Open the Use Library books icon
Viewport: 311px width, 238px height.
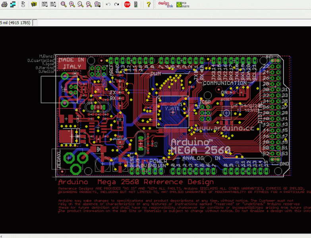click(34, 4)
